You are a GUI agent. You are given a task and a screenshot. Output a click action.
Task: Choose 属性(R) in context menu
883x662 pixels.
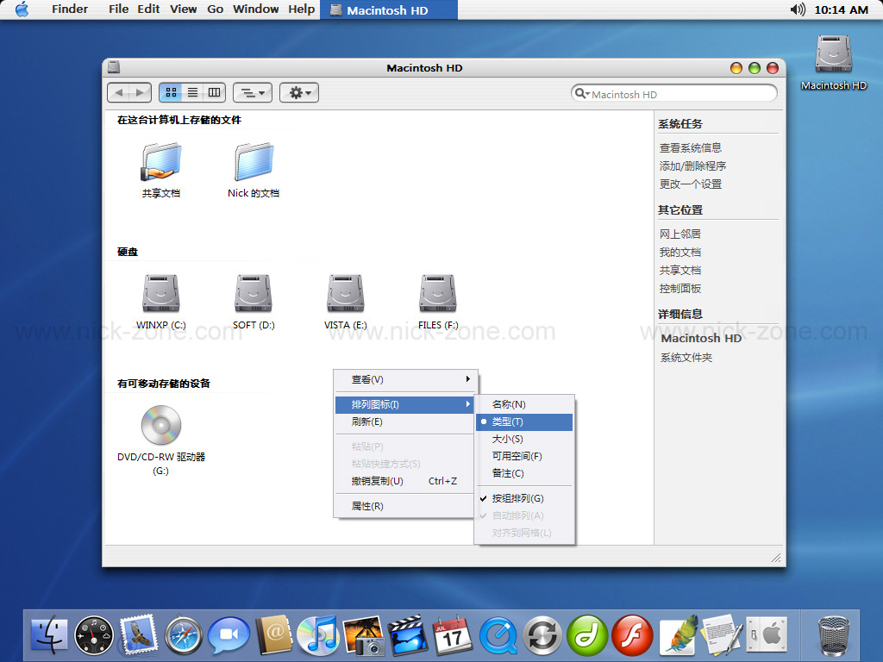click(x=404, y=506)
